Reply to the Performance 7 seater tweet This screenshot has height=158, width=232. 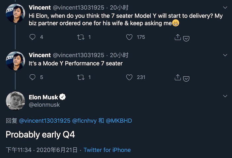tap(32, 77)
